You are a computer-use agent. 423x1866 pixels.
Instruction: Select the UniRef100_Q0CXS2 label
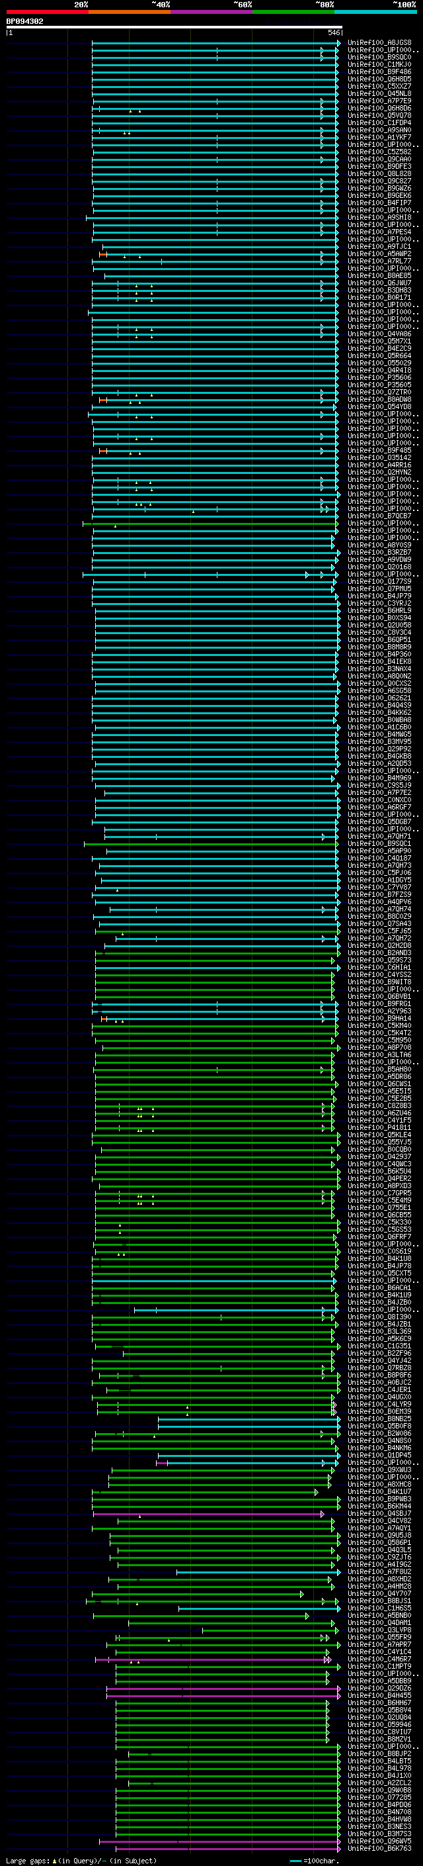coord(379,683)
